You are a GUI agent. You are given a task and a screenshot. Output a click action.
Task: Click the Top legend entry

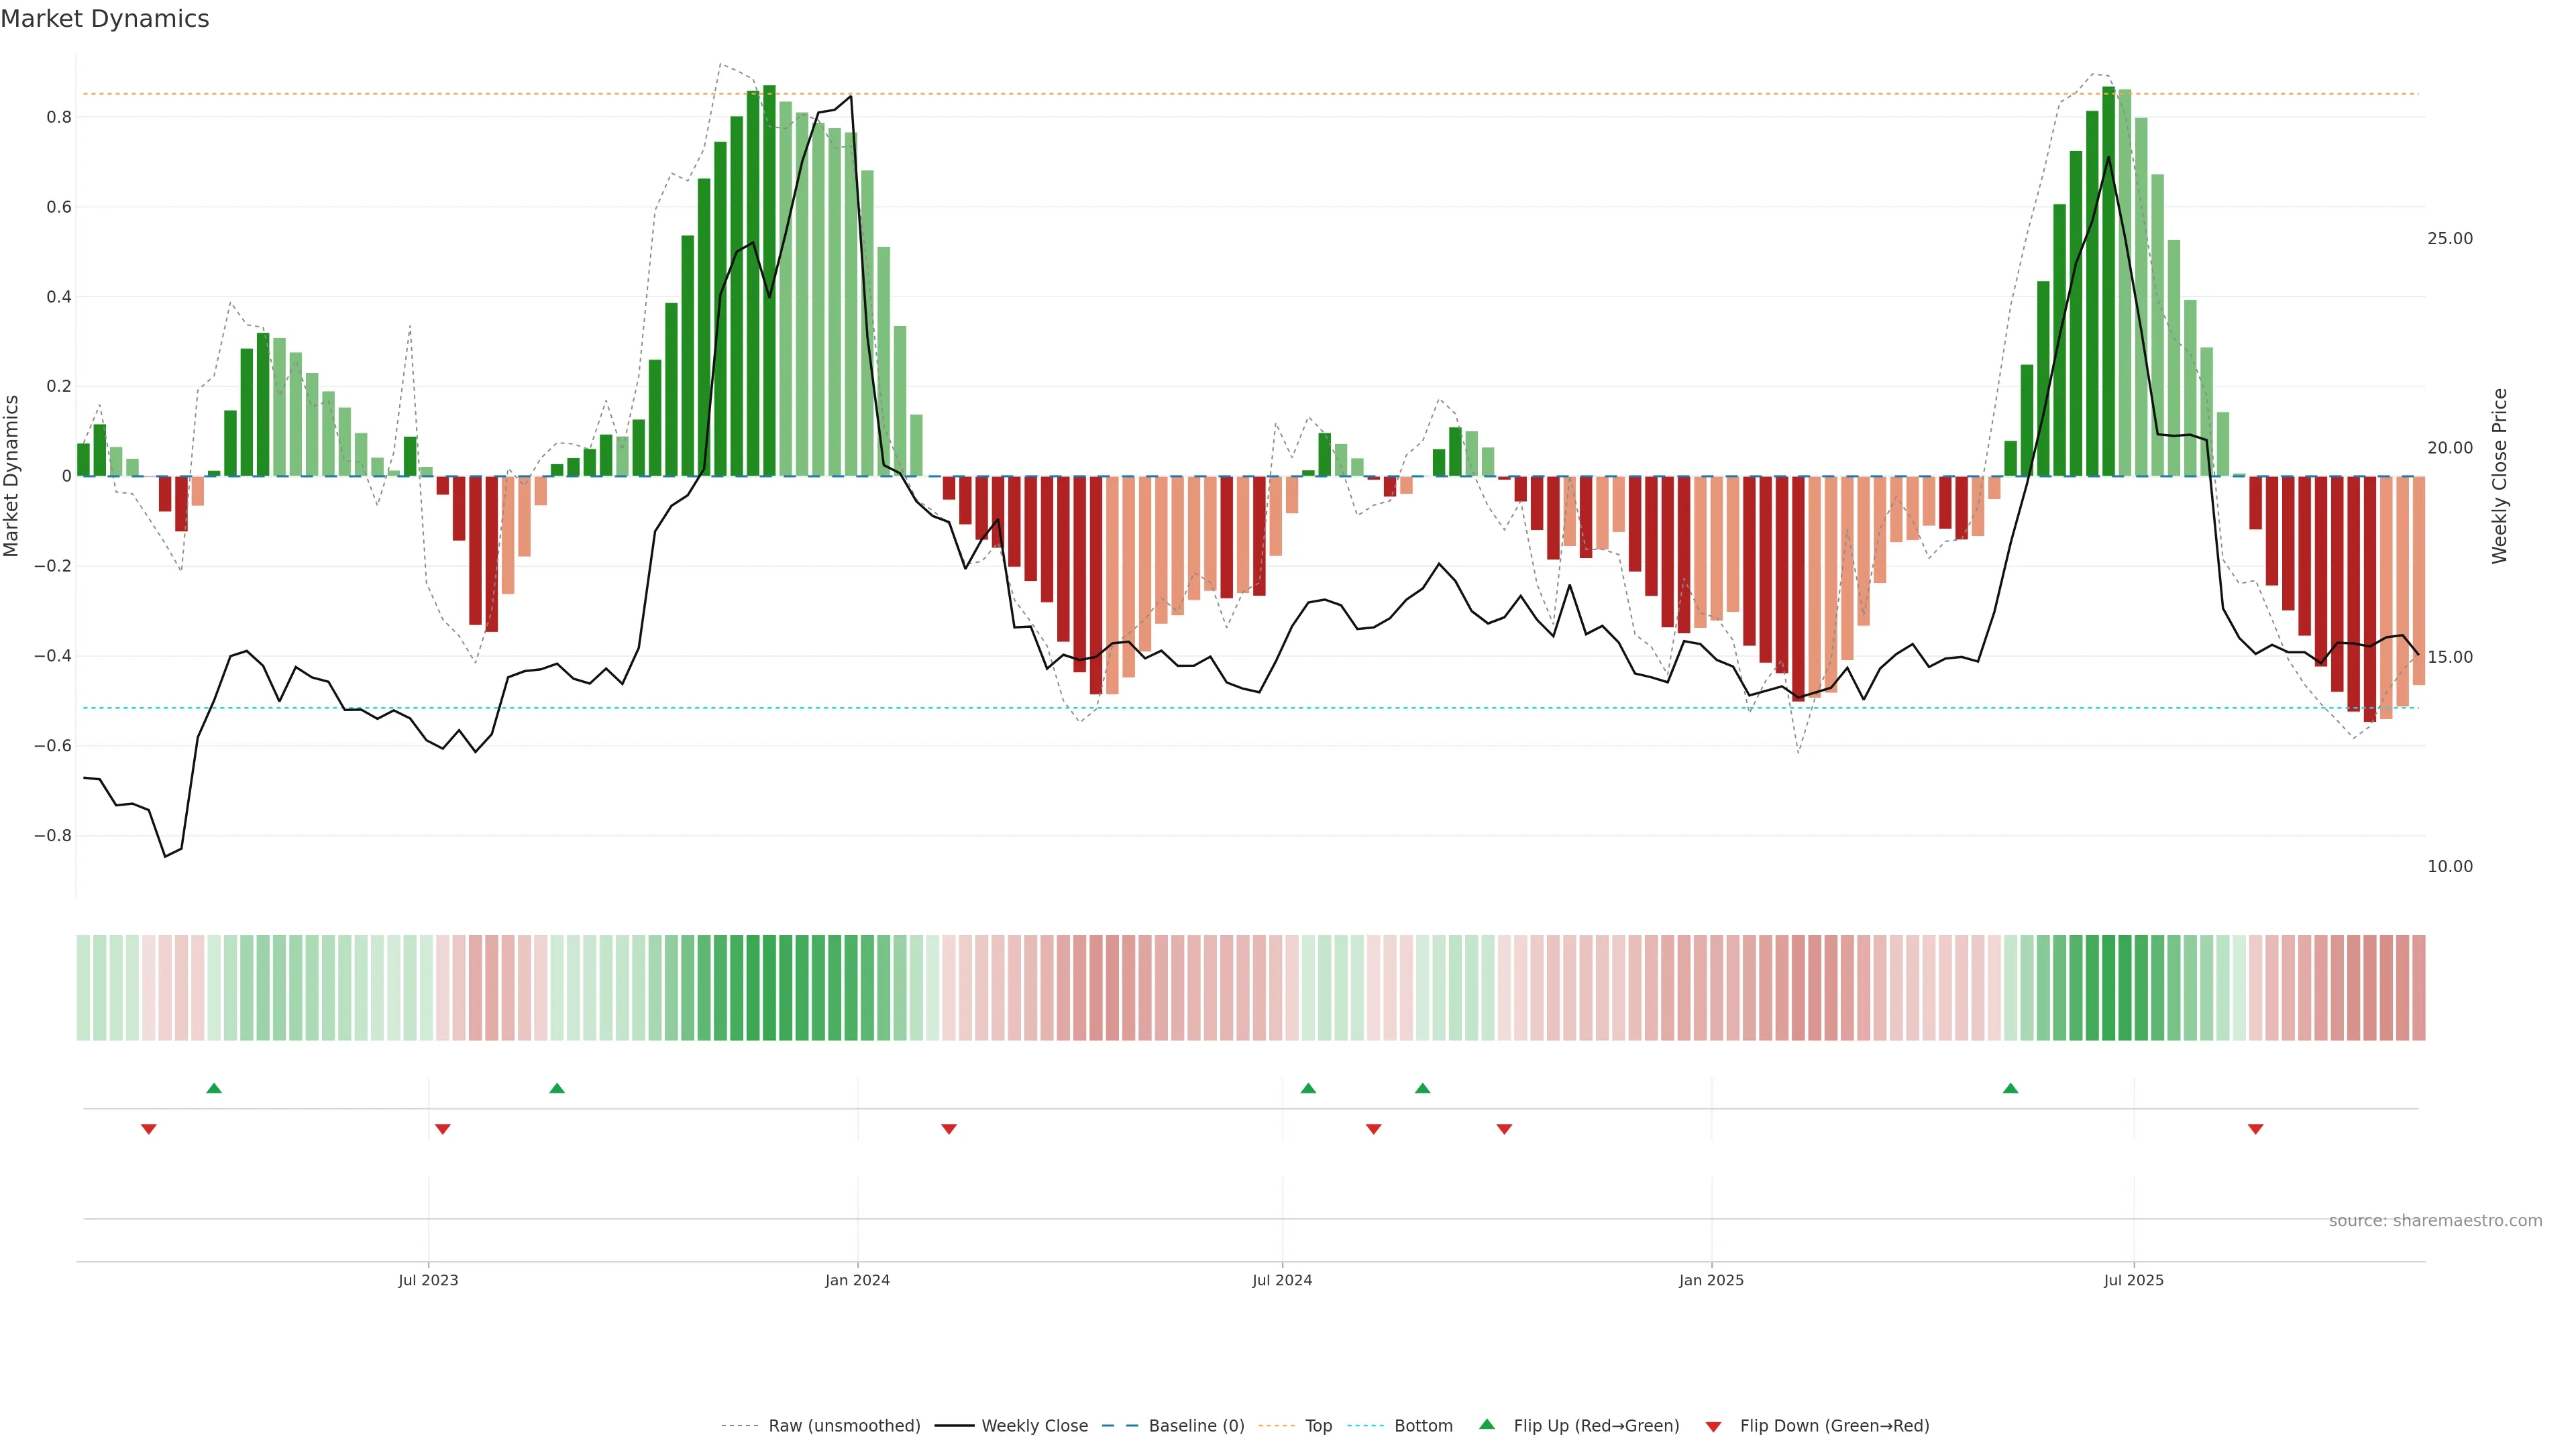tap(1318, 1426)
